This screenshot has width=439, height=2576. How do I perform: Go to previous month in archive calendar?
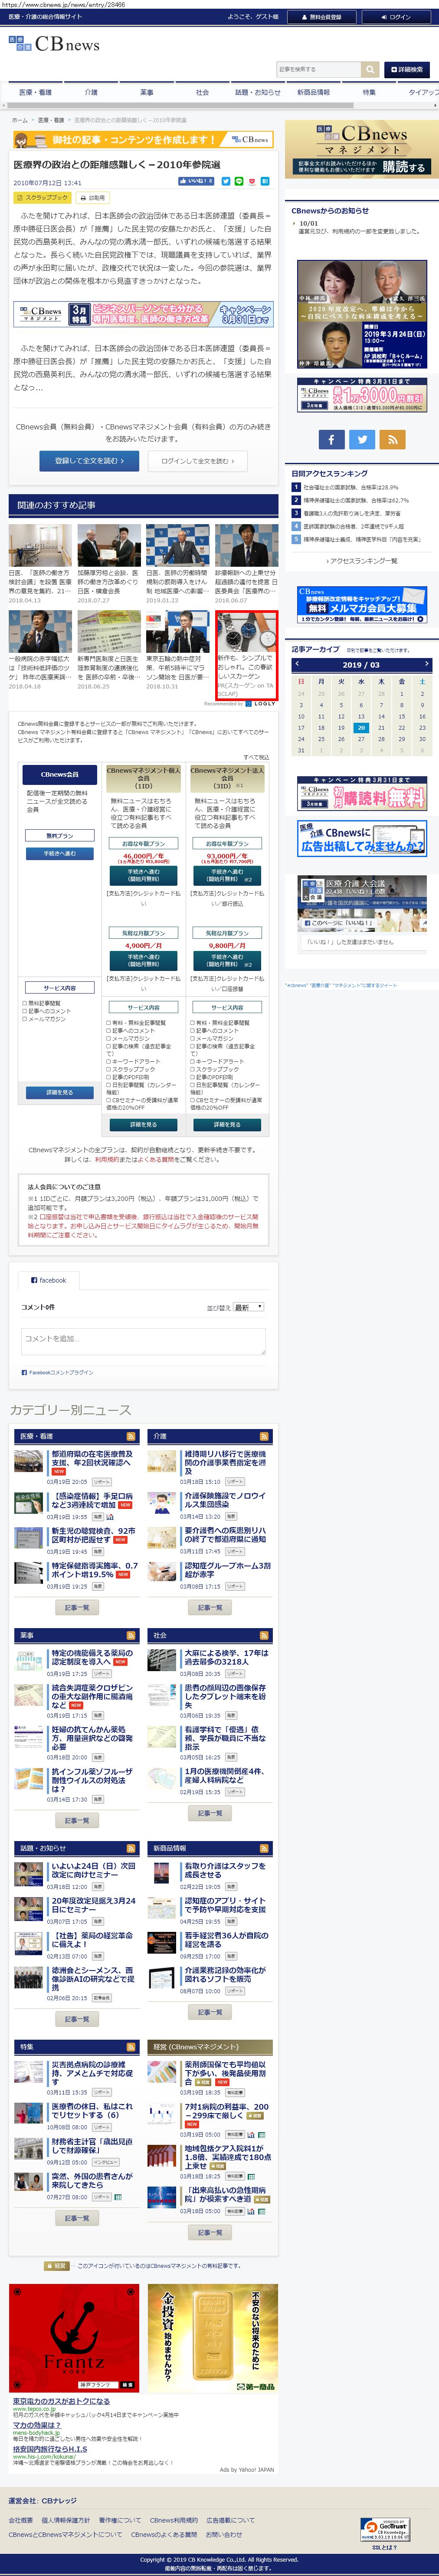[x=297, y=664]
